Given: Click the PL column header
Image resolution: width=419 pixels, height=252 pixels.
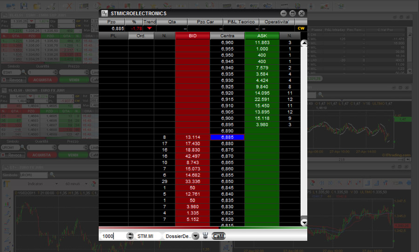Looking at the screenshot, I should 113,35.
